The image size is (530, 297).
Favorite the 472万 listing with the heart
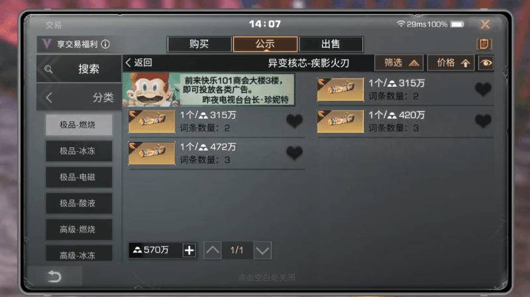294,152
